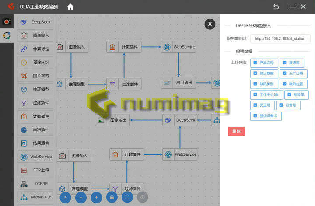Select the TCP/IP component in the palette
The width and height of the screenshot is (315, 206).
coord(35,184)
